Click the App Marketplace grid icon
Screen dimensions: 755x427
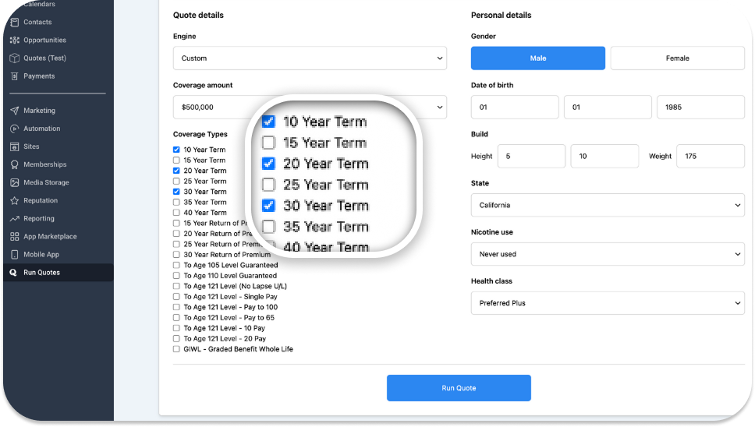click(15, 237)
